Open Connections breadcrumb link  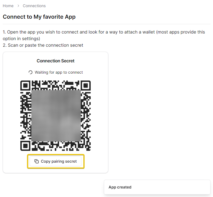click(34, 6)
